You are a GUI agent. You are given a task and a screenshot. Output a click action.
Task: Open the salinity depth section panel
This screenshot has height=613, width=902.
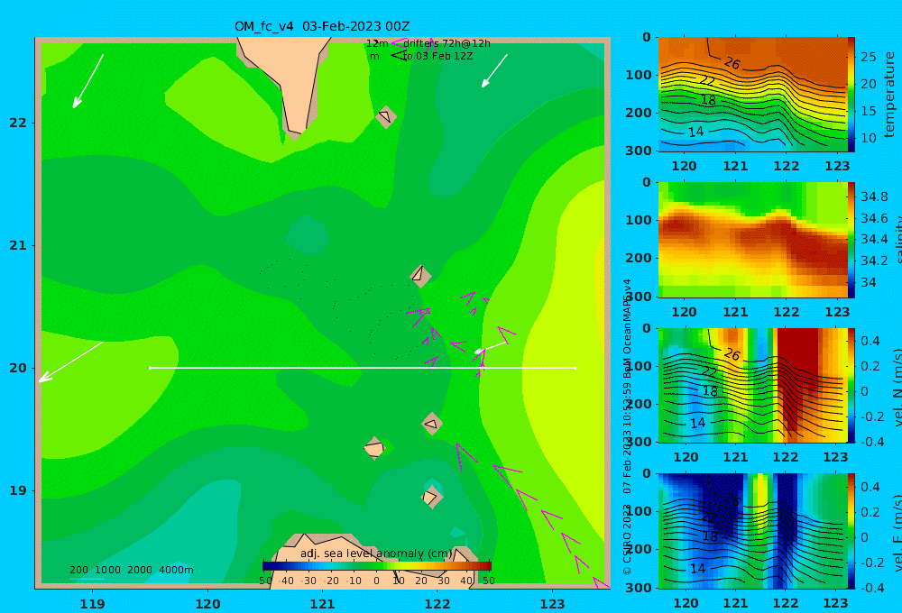753,240
